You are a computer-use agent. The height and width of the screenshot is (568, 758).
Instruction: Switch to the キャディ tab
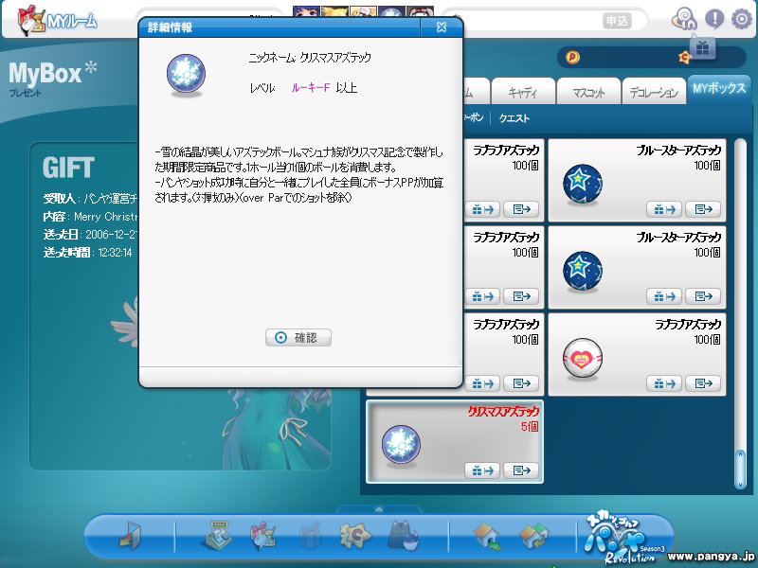coord(523,92)
